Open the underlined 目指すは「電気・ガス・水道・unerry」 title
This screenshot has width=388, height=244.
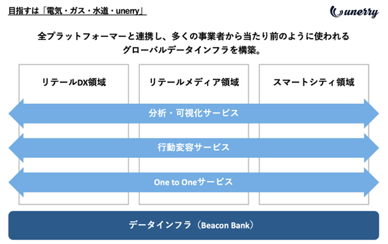pyautogui.click(x=77, y=11)
